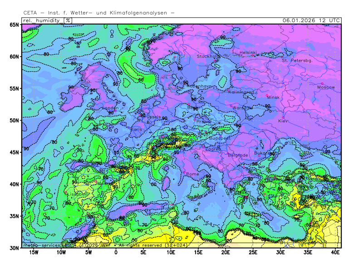Click the 40E longitude axis label
This screenshot has width=363, height=272.
(x=336, y=252)
